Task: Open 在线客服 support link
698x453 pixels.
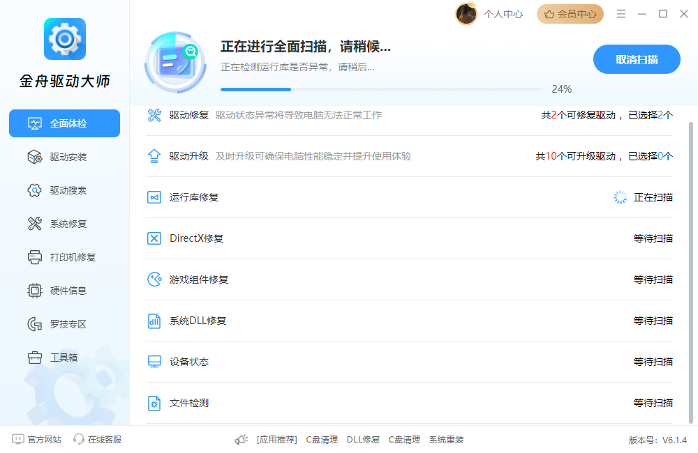Action: point(98,439)
